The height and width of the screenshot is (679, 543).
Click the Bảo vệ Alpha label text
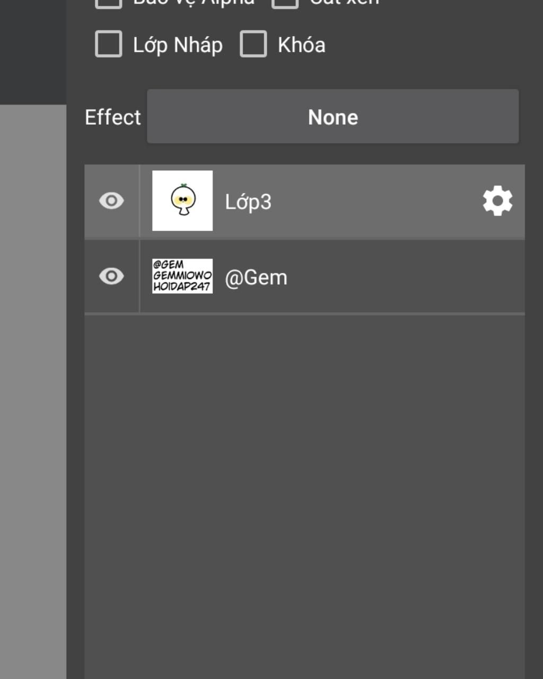point(194,3)
